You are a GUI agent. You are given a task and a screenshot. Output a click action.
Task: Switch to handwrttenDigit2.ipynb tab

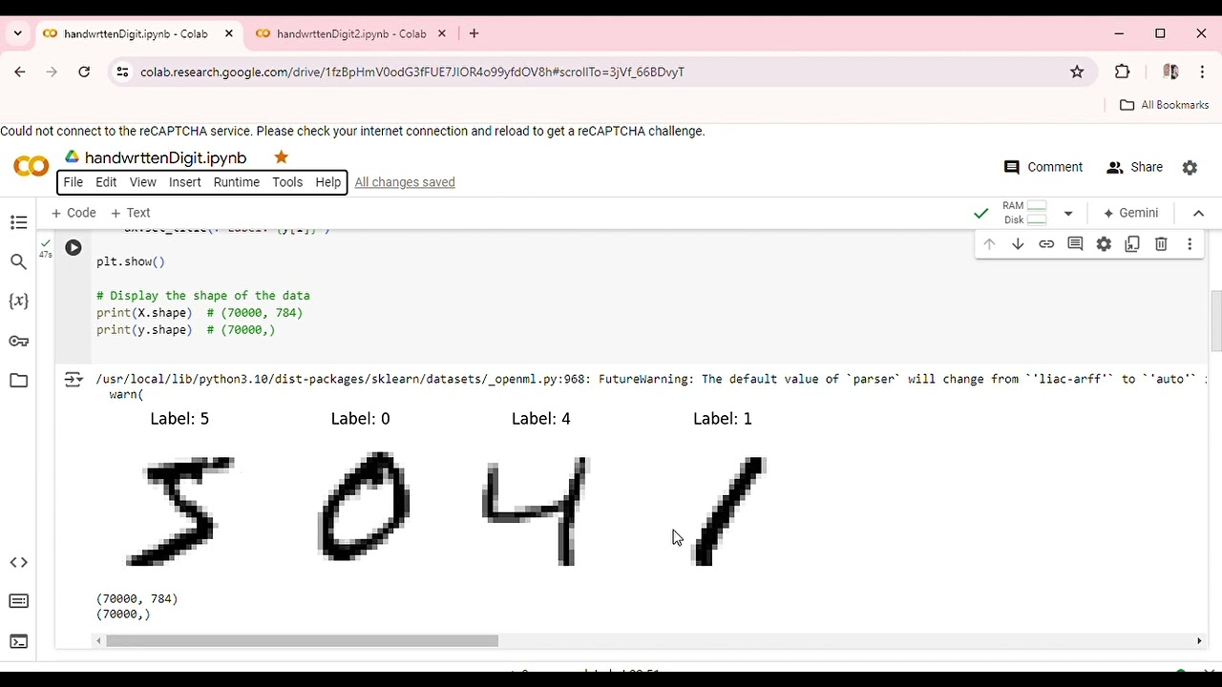(x=351, y=33)
